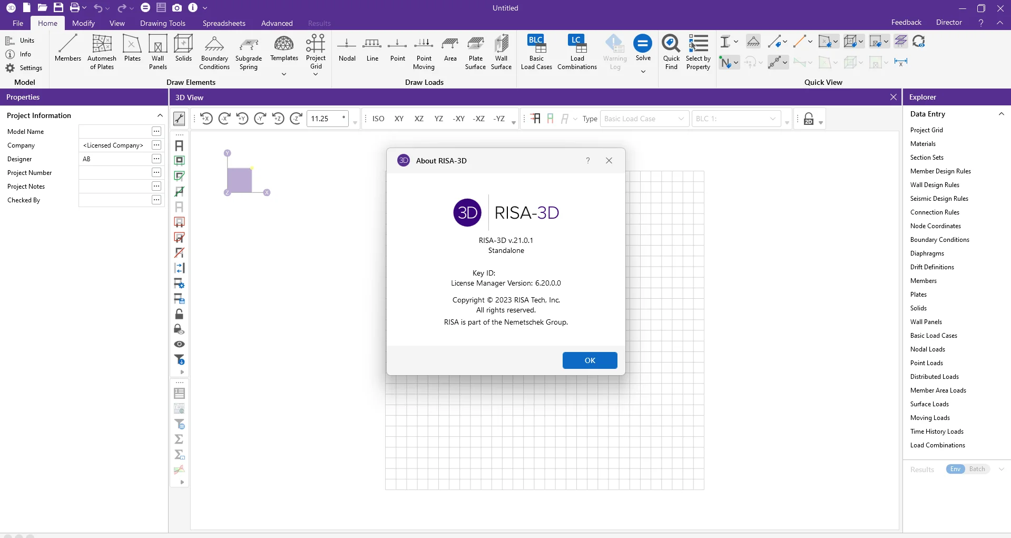
Task: Open Node Coordinates in Explorer
Action: pos(935,226)
